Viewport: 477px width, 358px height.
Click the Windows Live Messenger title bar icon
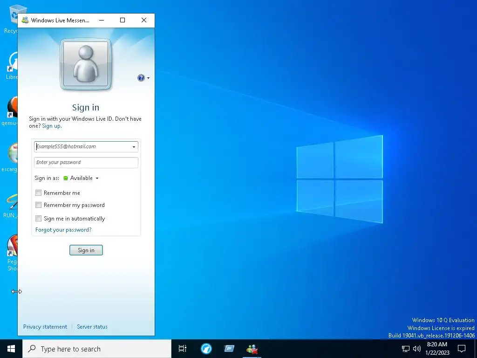coord(25,21)
